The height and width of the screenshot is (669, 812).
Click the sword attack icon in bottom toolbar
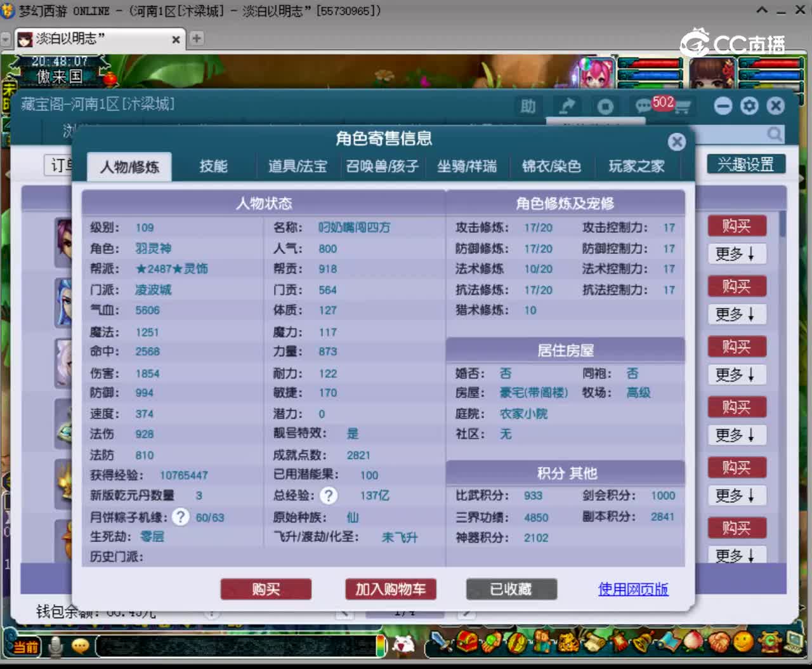(x=442, y=642)
